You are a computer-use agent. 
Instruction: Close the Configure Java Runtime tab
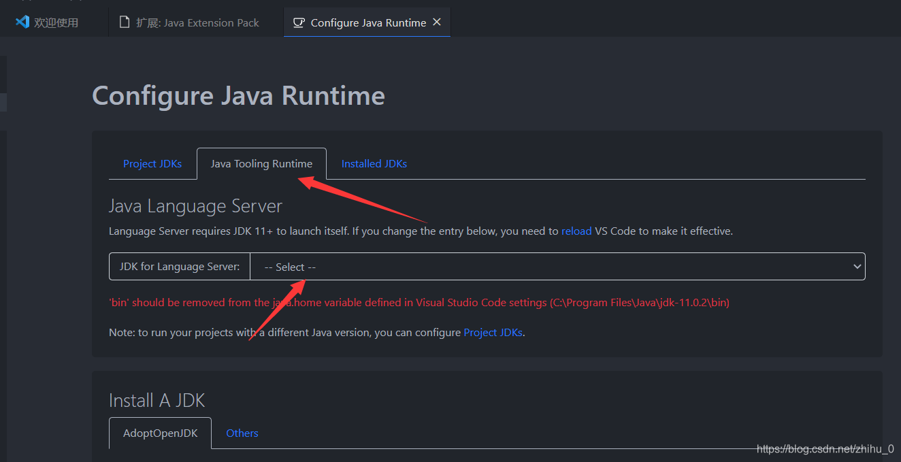point(437,22)
